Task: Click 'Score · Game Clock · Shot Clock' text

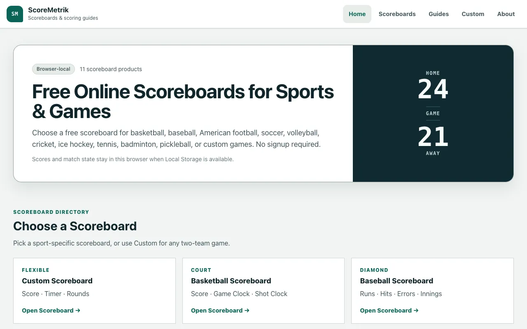Action: coord(239,294)
